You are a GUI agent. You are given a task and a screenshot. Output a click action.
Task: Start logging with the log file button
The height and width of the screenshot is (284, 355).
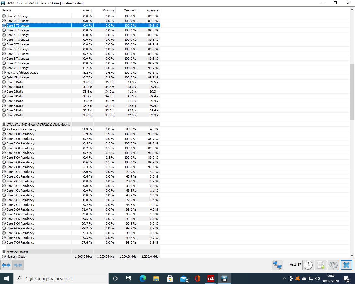(x=321, y=265)
